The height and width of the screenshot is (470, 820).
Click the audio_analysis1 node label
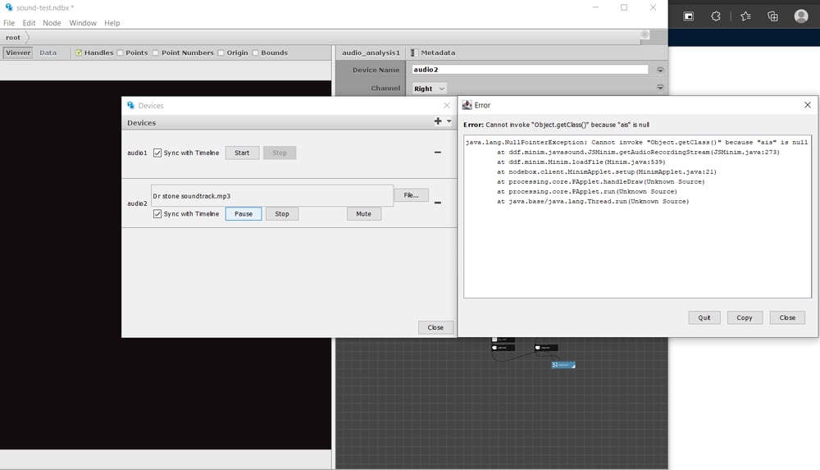371,52
